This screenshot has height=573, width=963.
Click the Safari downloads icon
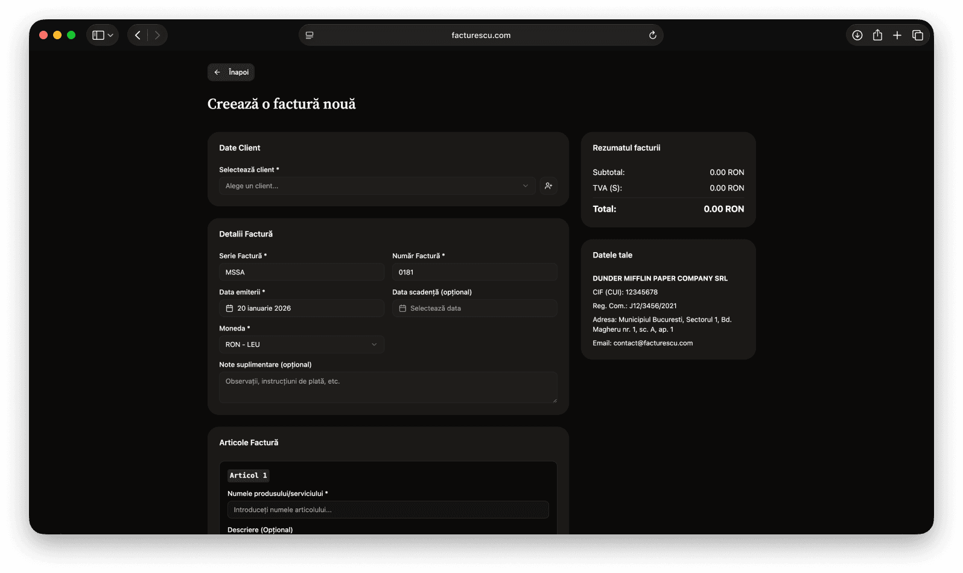[x=857, y=35]
